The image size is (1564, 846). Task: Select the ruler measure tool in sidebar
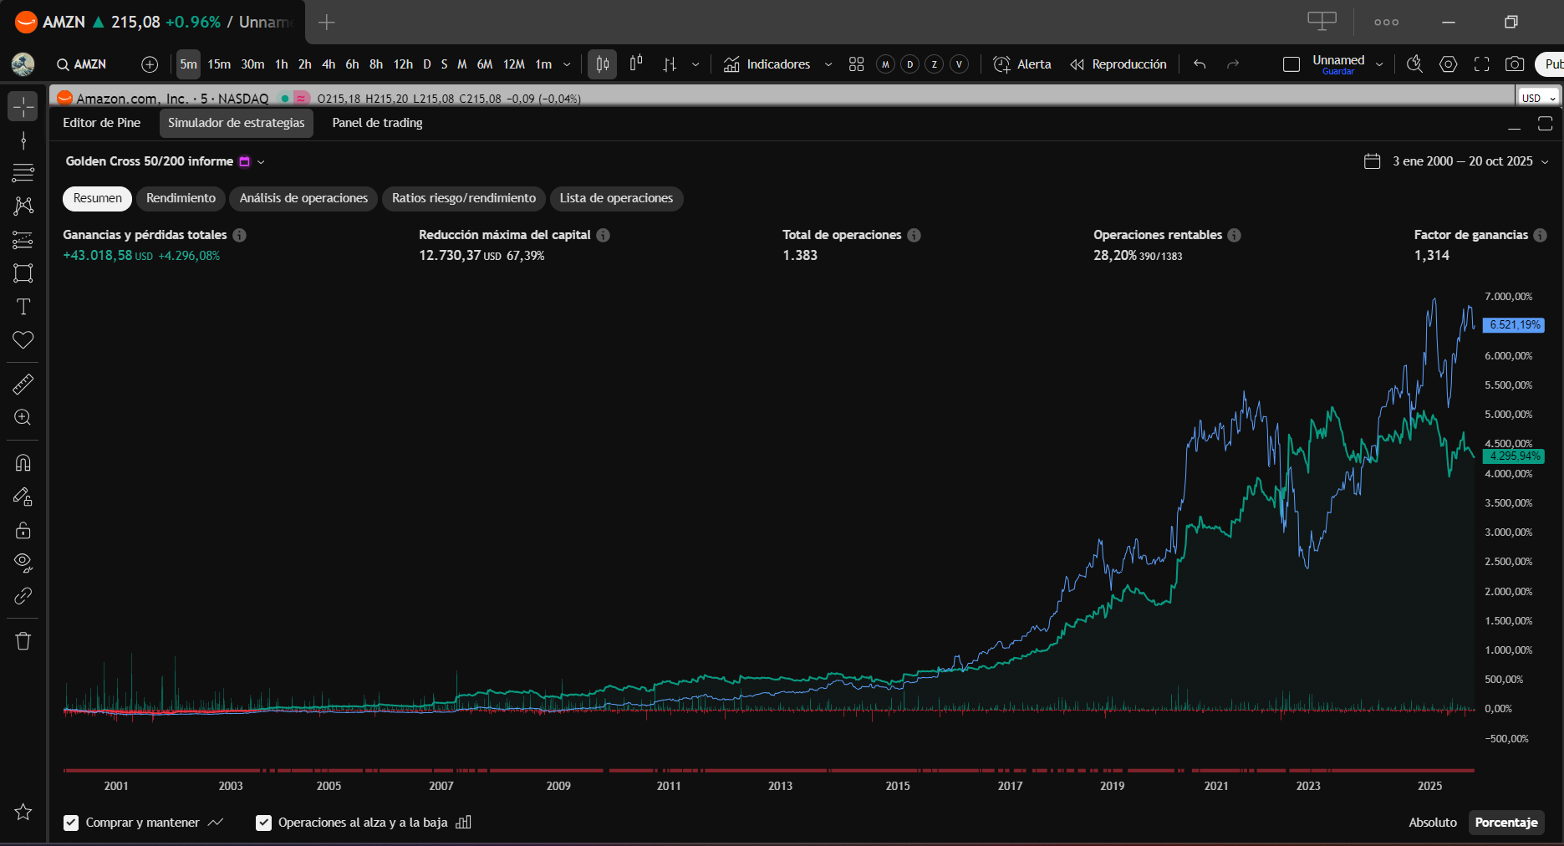tap(23, 385)
